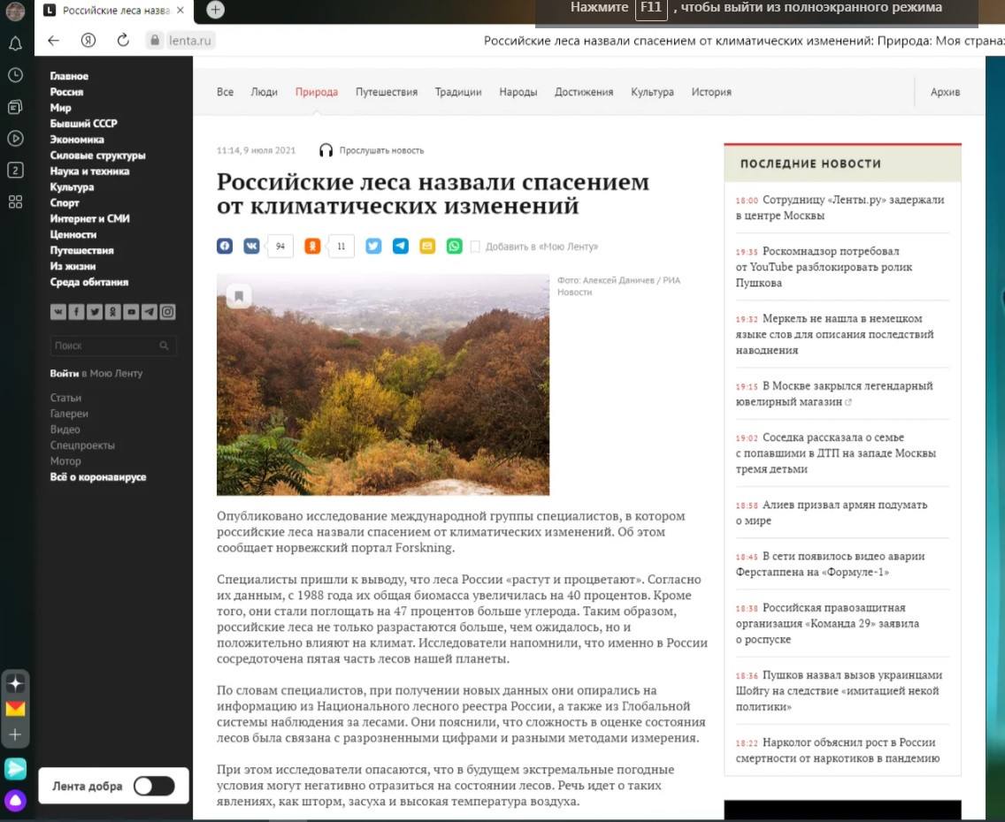This screenshot has width=1005, height=822.
Task: Toggle the Лента добра switch
Action: [x=154, y=786]
